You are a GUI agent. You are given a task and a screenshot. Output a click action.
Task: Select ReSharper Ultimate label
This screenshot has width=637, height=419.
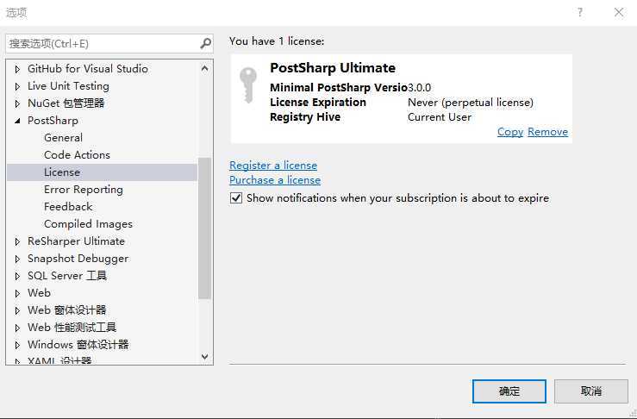click(76, 241)
